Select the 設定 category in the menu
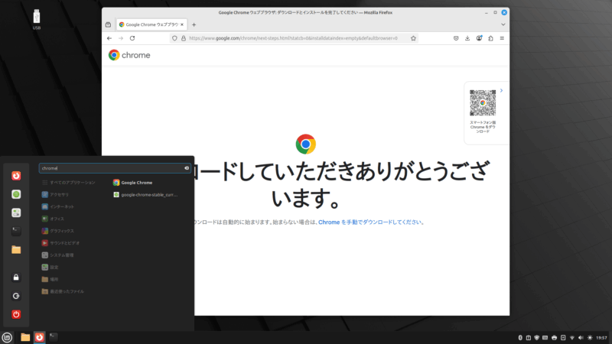This screenshot has height=344, width=612. [50, 267]
